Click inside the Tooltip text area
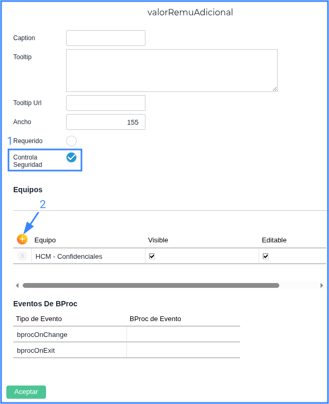Image resolution: width=329 pixels, height=404 pixels. [171, 70]
